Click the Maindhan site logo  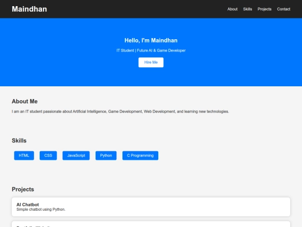pos(29,9)
